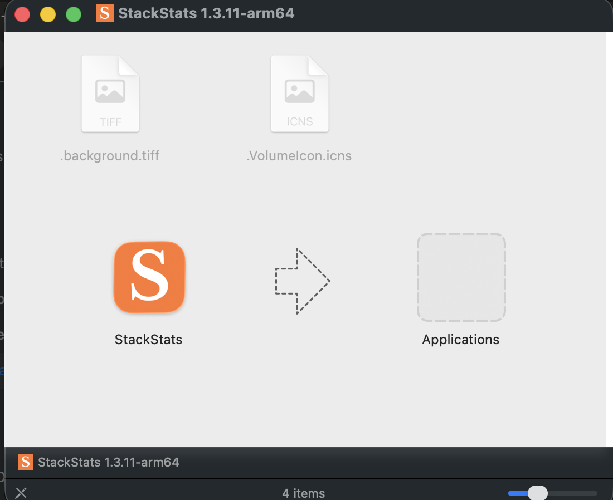Image resolution: width=613 pixels, height=500 pixels.
Task: Select the StackStats disk icon in the path bar
Action: click(25, 462)
